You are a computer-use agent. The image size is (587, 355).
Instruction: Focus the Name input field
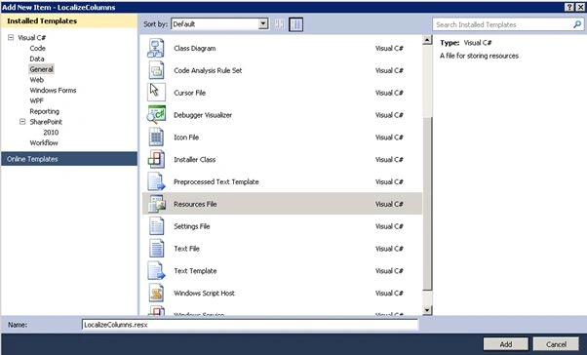point(250,325)
